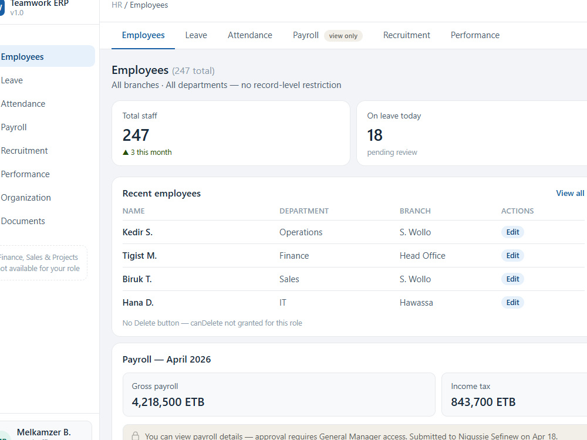Click the lock icon in payroll notice
Image resolution: width=587 pixels, height=440 pixels.
pos(136,436)
